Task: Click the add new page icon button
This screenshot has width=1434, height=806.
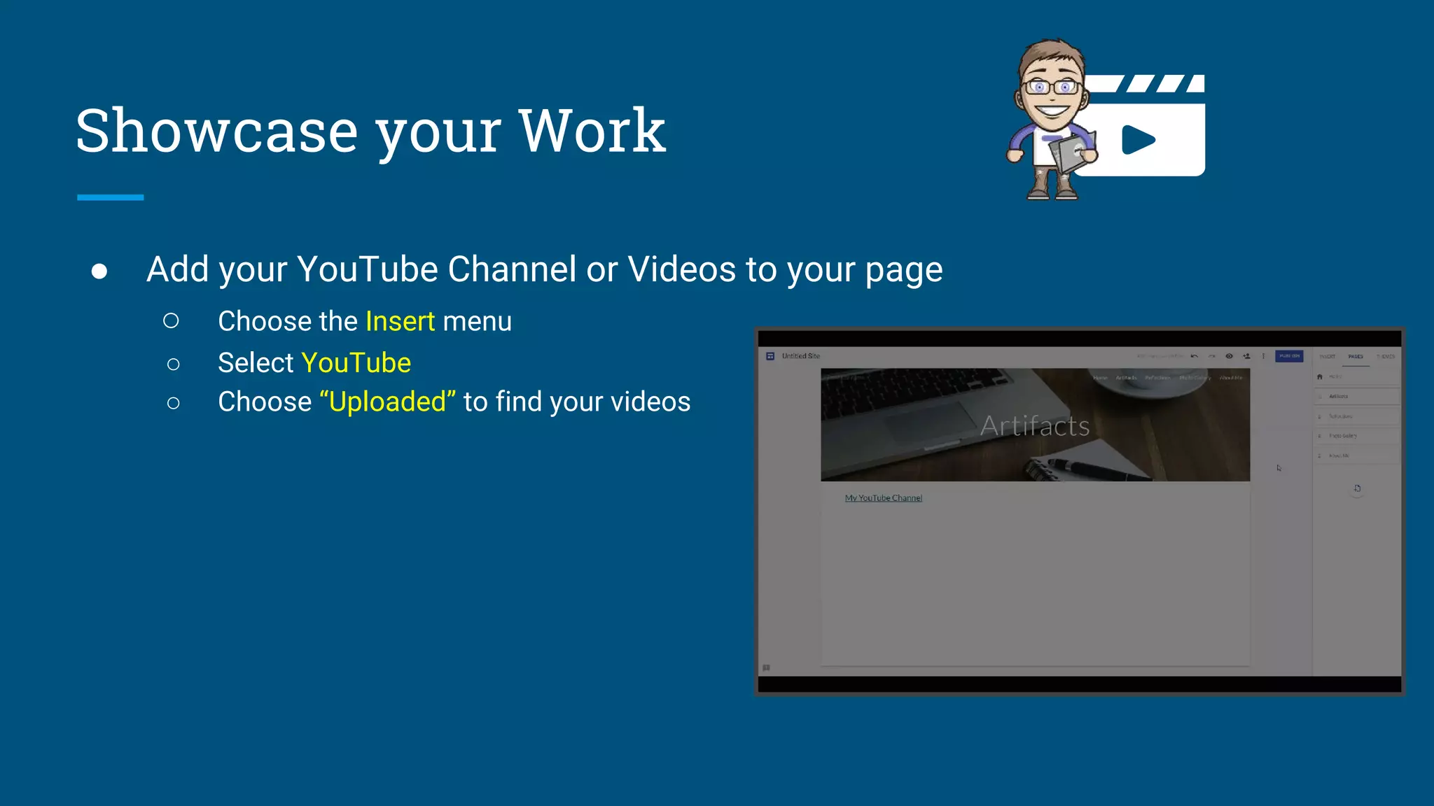Action: pos(1357,488)
